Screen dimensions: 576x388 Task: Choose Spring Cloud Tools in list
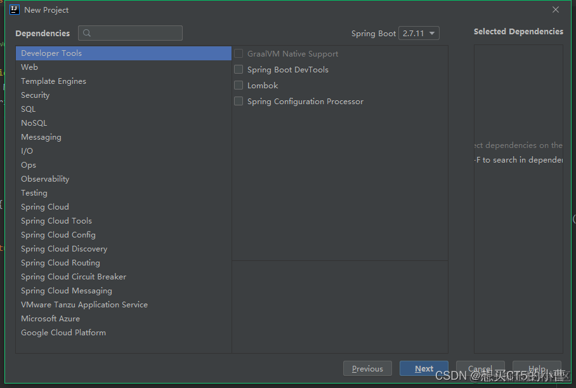point(124,221)
